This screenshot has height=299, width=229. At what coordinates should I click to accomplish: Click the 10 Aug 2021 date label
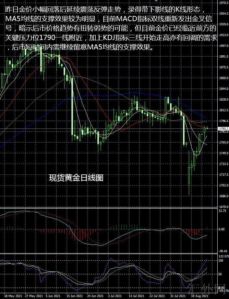click(x=199, y=296)
